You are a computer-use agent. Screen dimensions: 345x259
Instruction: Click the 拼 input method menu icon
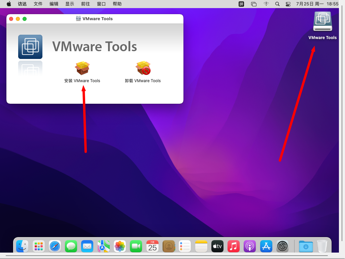241,4
